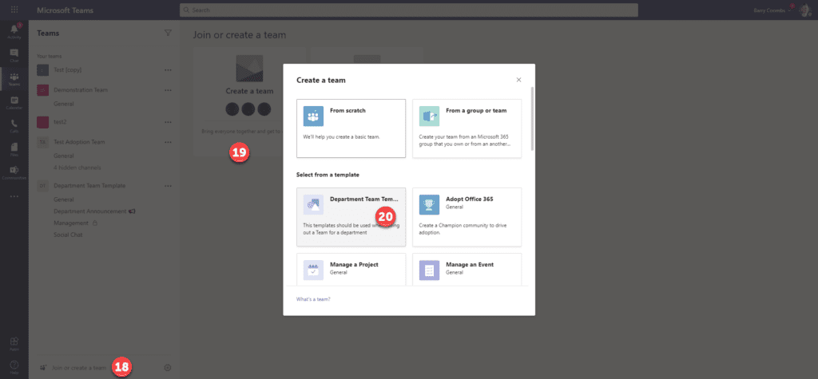Open General channel under Demonstration Team

(64, 104)
